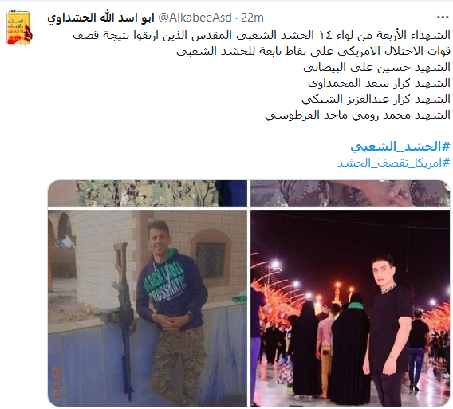
Task: Open the hashtag #امريكا_تقصف_الحشد
Action: tap(394, 163)
